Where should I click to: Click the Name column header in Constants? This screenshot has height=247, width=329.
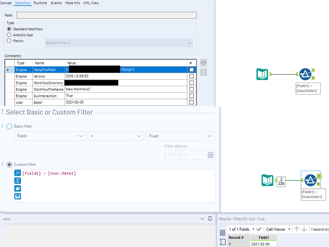[x=48, y=63]
